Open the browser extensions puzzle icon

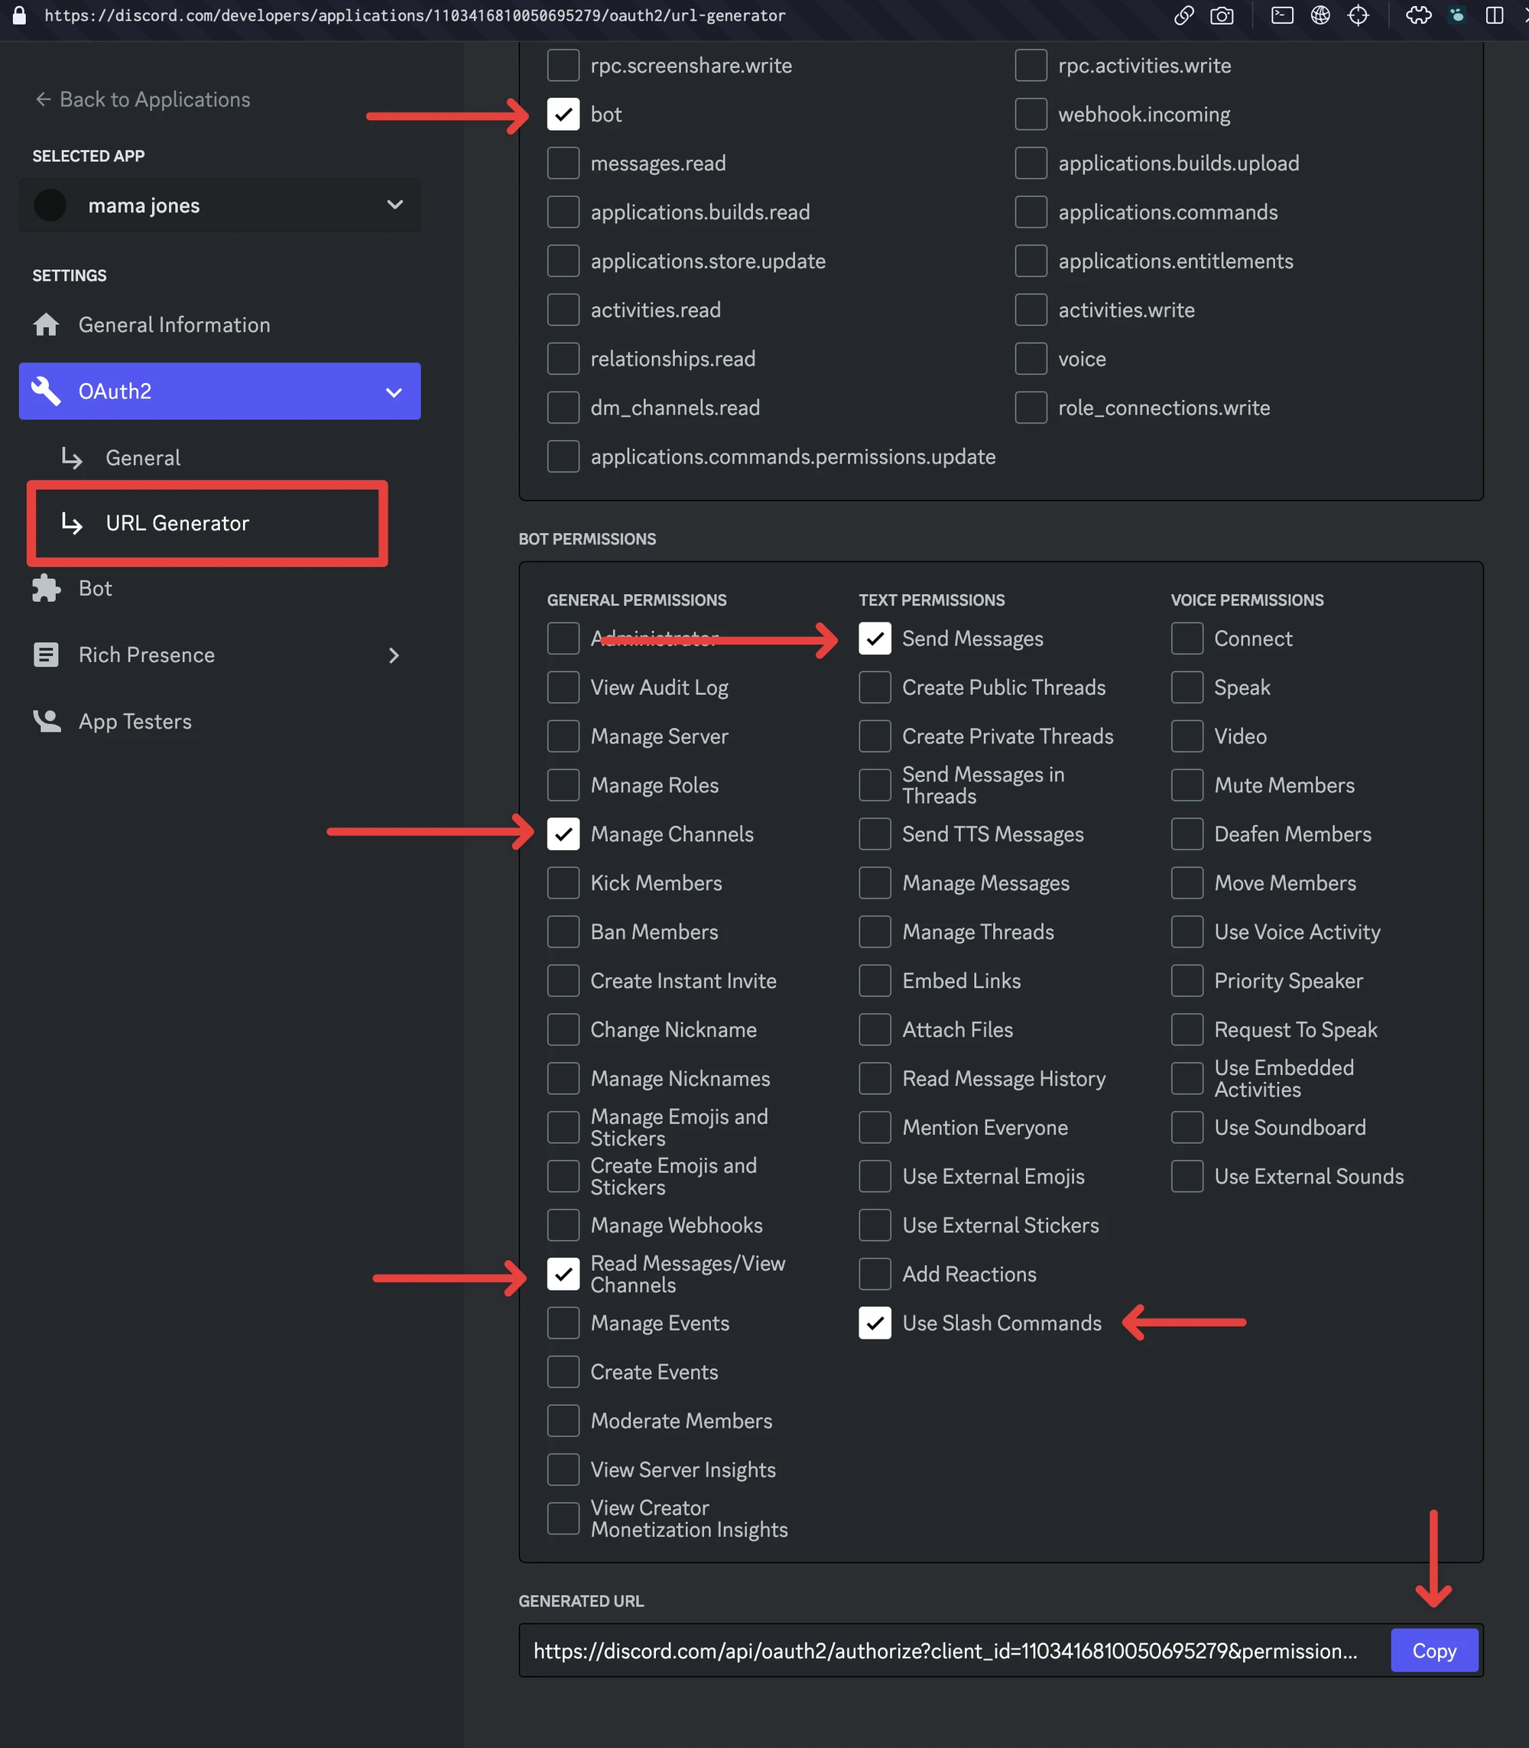tap(1418, 15)
